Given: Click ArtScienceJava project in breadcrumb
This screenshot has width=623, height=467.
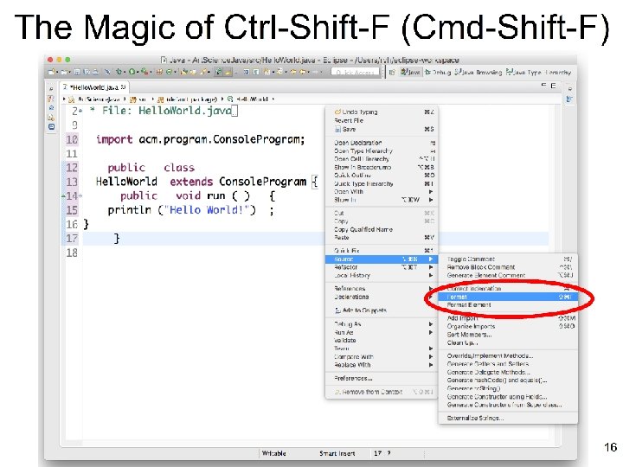Looking at the screenshot, I should (x=95, y=99).
